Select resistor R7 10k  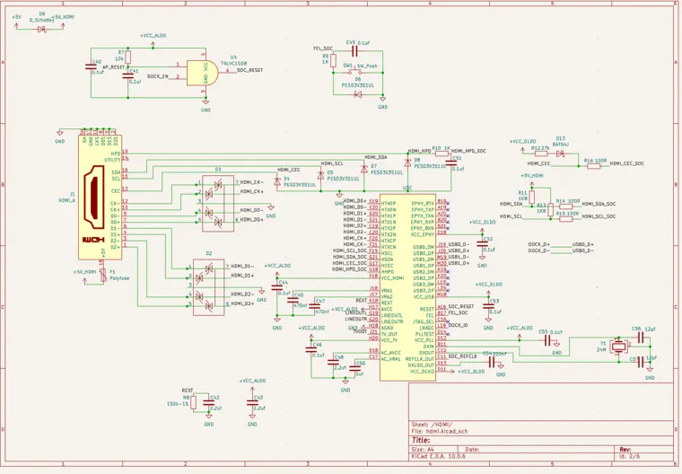coord(127,57)
